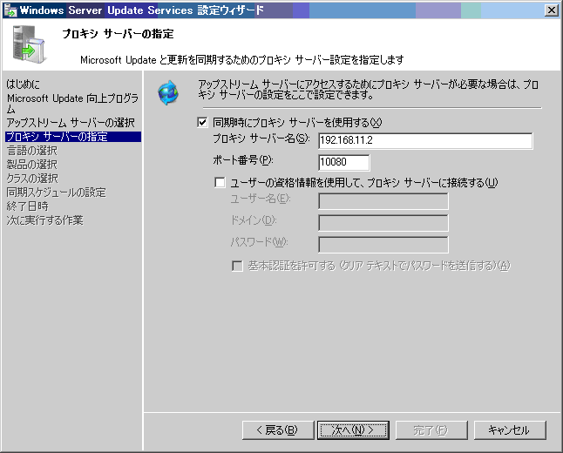Select 次に実行する作業 step

(44, 220)
